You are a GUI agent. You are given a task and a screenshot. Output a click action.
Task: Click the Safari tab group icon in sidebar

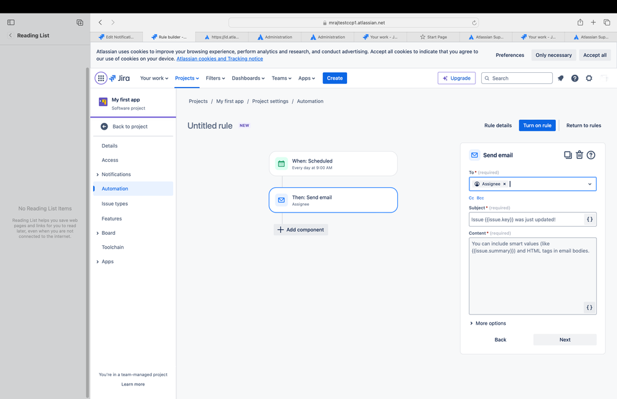(x=80, y=22)
